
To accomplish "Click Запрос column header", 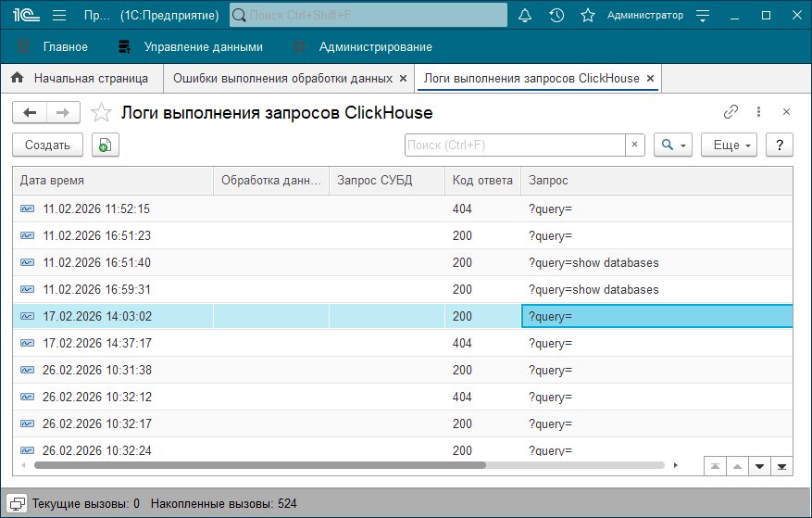I will click(656, 181).
